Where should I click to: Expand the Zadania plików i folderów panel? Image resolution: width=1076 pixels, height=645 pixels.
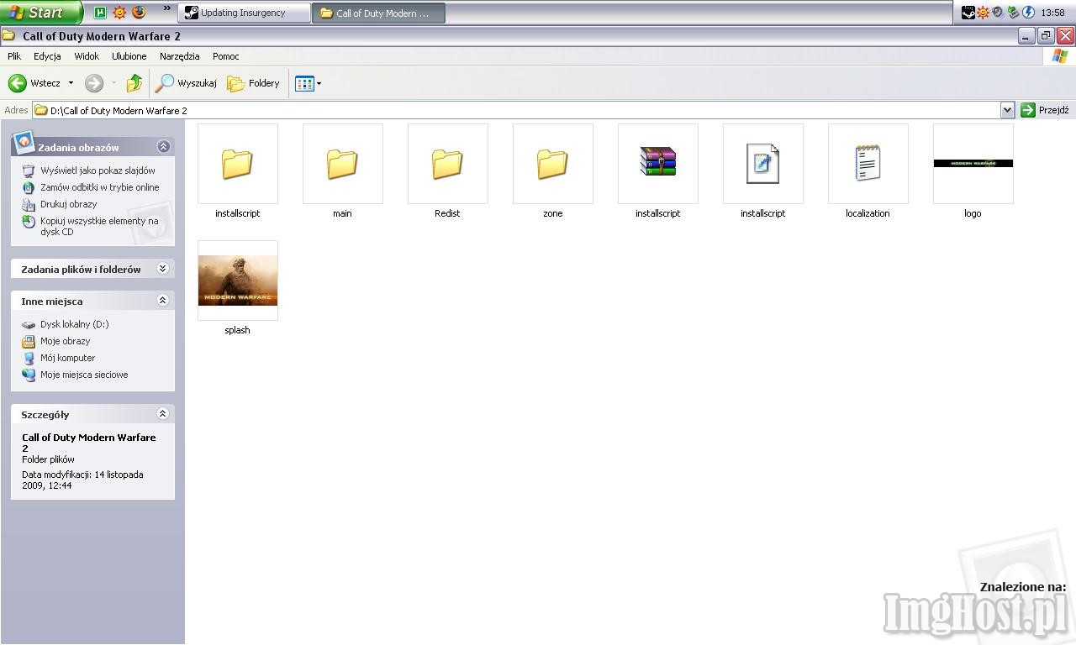click(x=163, y=269)
